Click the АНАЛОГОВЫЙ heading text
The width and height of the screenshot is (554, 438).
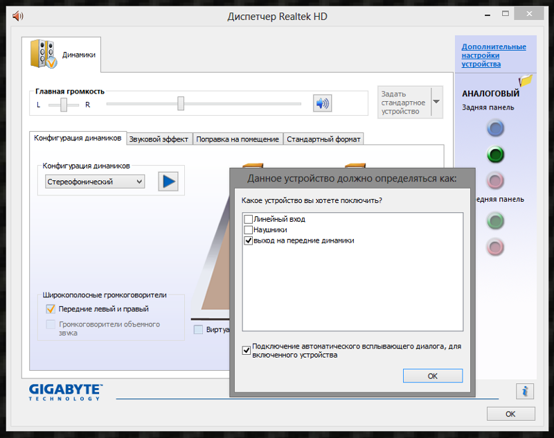click(x=490, y=94)
